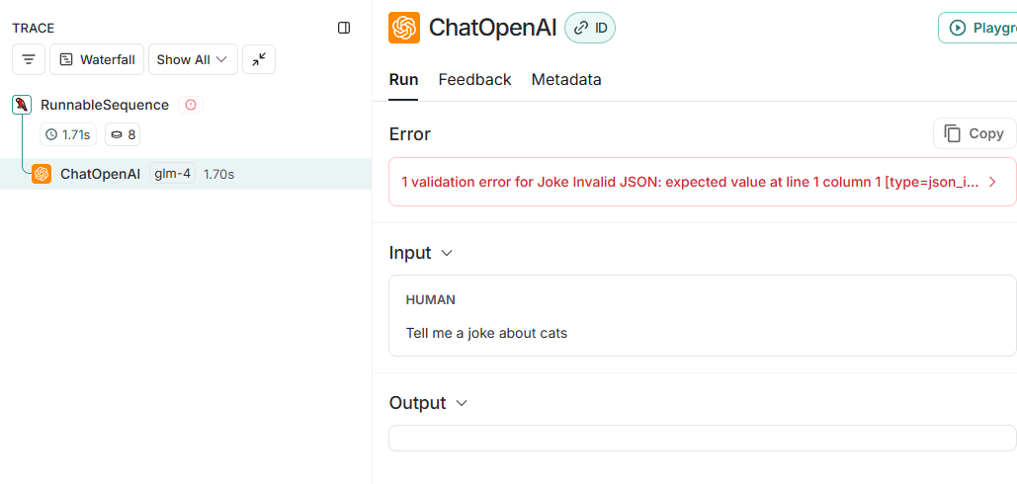
Task: Select the Run tab
Action: (x=403, y=80)
